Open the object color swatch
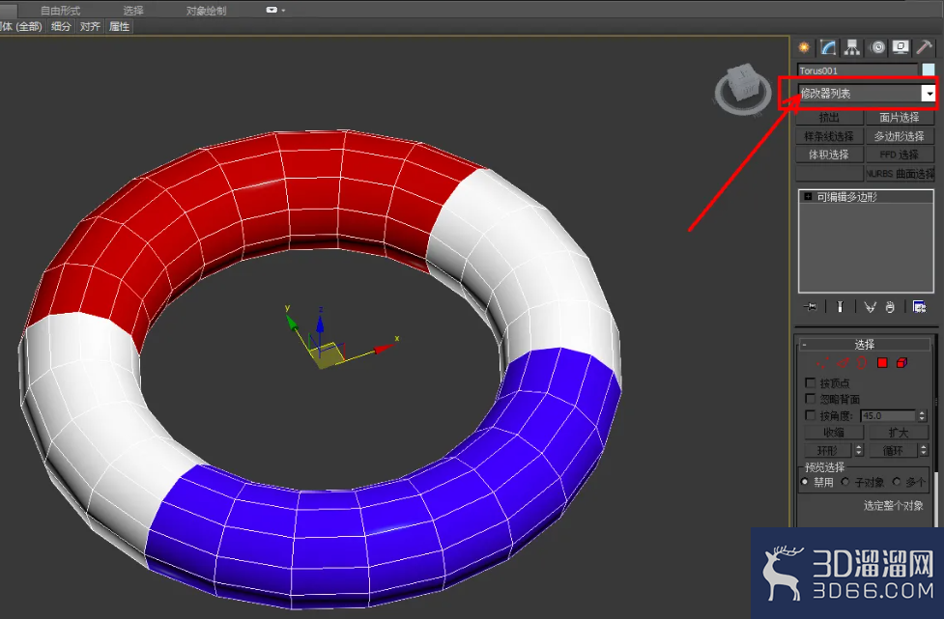This screenshot has width=944, height=619. pos(929,70)
